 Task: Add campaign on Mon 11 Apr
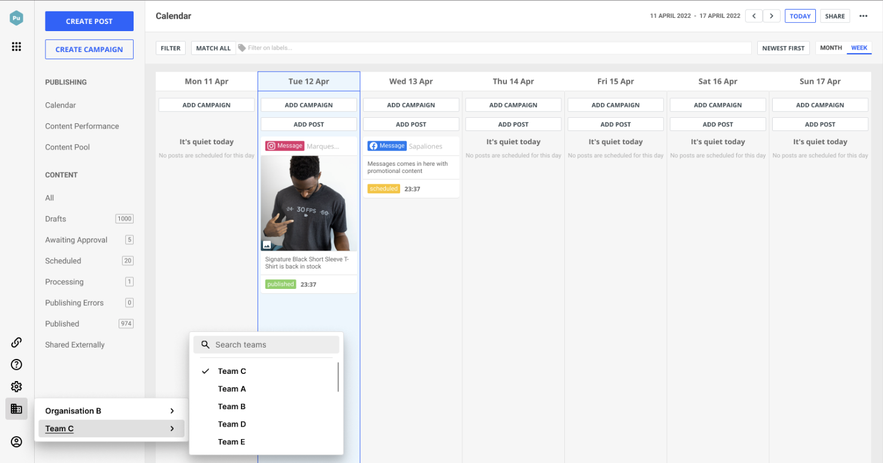click(207, 105)
